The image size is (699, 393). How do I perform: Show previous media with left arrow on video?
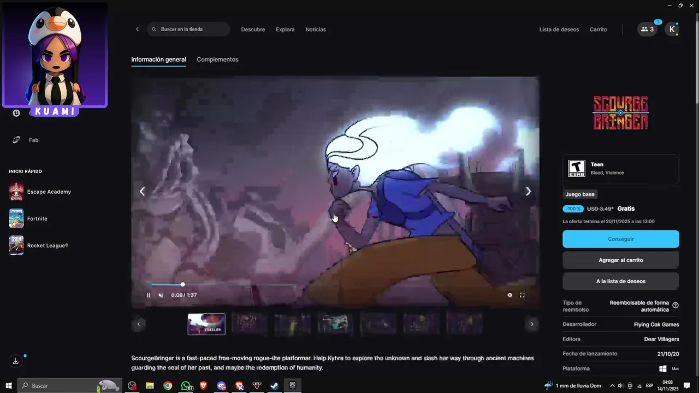142,191
